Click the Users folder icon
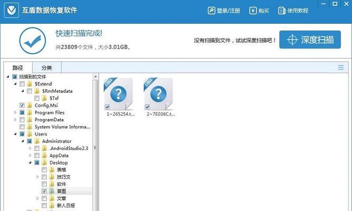The image size is (352, 211). [x=30, y=134]
